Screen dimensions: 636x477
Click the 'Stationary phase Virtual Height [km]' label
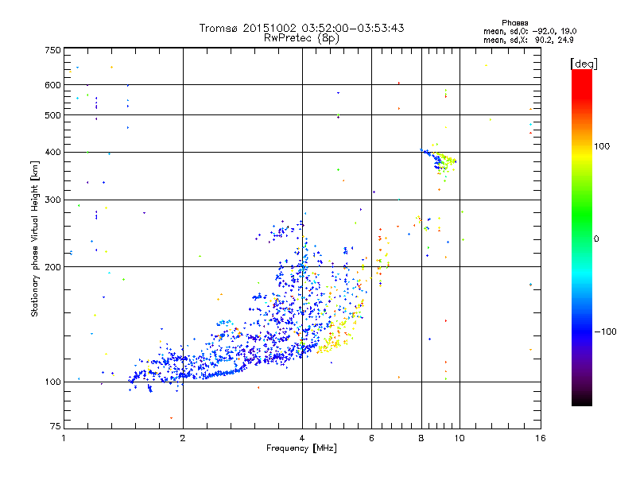(34, 239)
